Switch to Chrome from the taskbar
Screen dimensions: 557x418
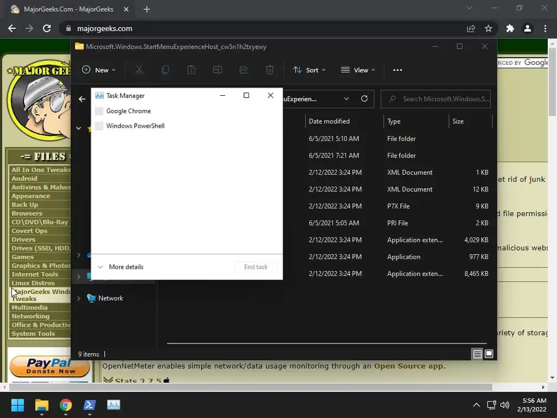[66, 405]
